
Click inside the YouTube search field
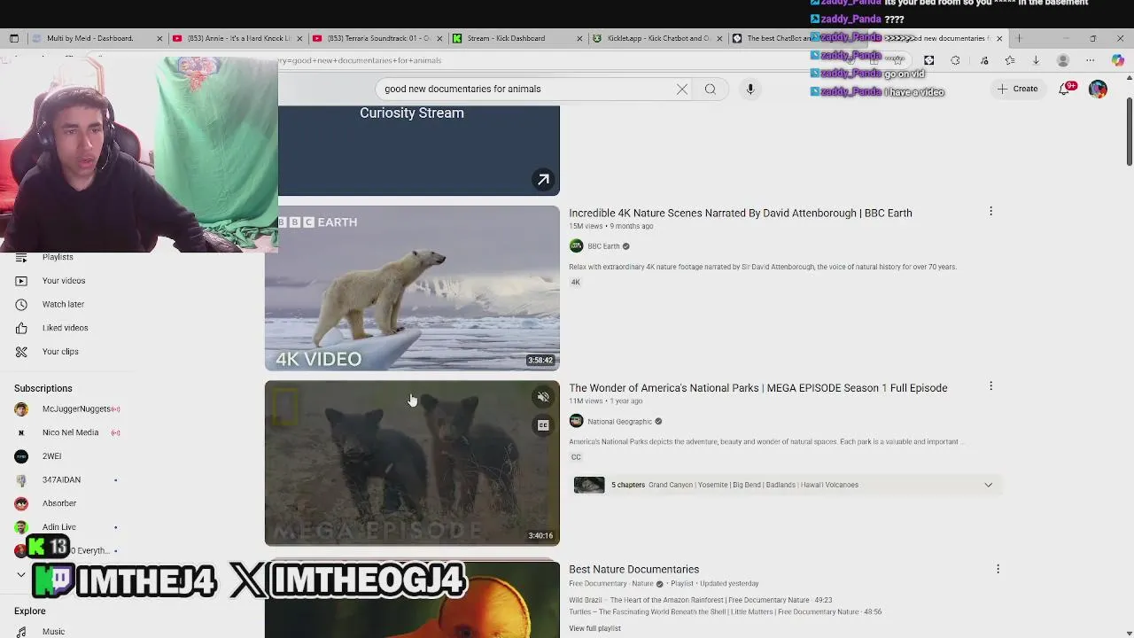527,89
